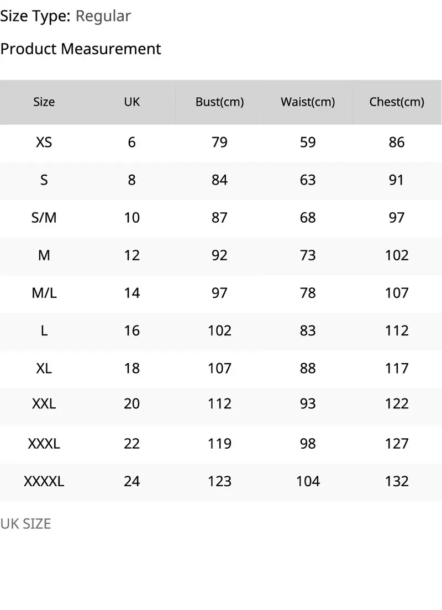
Task: Click the Size Type label
Action: (35, 16)
